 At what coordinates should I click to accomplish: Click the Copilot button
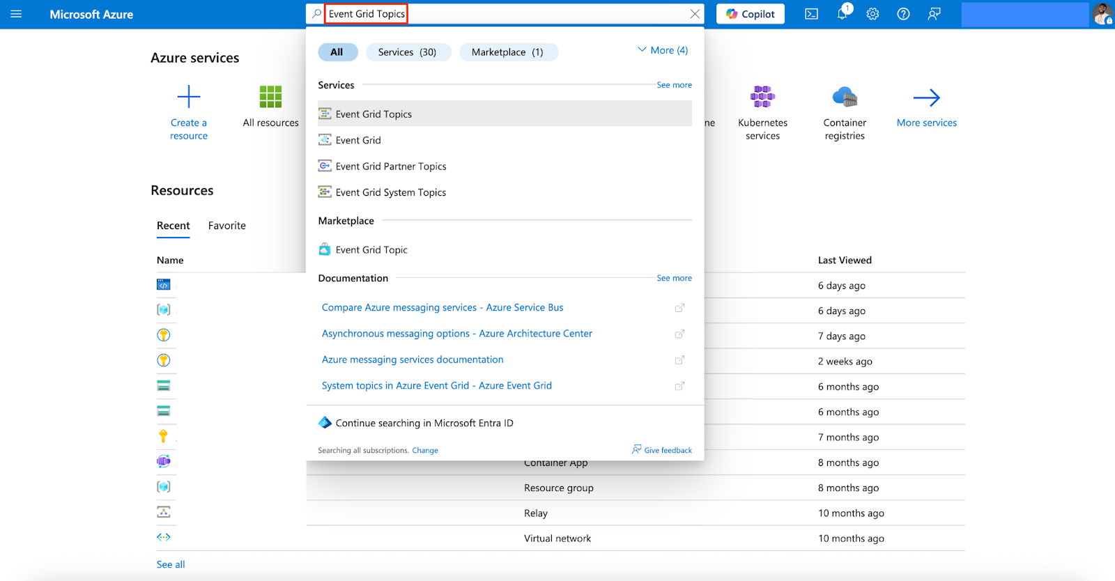tap(751, 14)
